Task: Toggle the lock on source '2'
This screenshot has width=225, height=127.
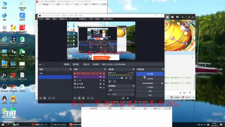Action: click(x=104, y=77)
